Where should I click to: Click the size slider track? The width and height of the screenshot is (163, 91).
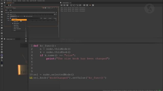[x=35, y=15]
